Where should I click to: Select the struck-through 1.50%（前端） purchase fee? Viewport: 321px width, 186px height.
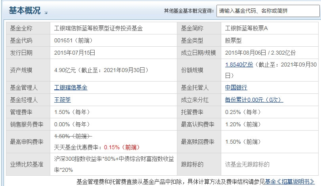73,136
